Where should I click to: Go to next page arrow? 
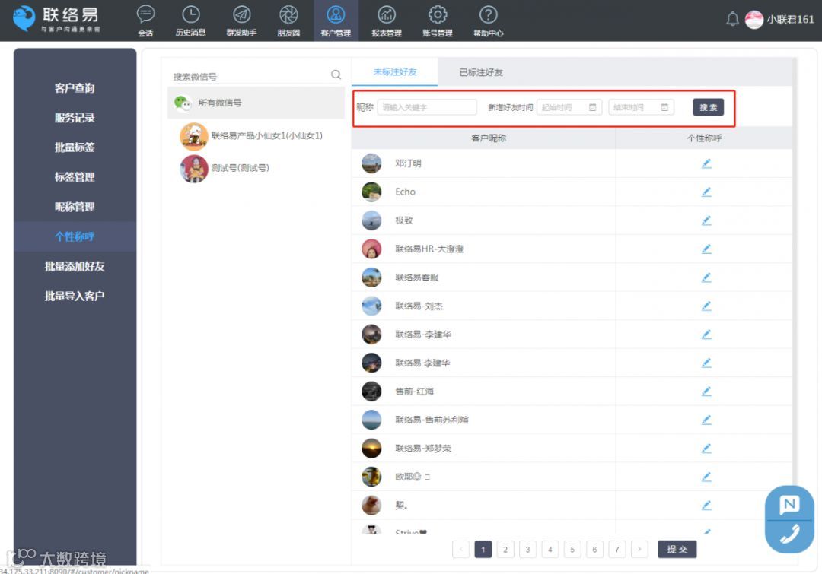point(639,550)
